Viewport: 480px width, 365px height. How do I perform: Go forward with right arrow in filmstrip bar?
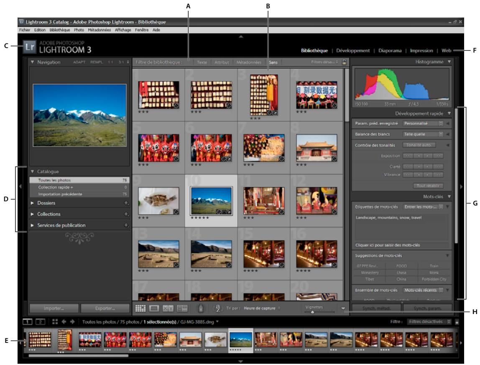tap(73, 322)
